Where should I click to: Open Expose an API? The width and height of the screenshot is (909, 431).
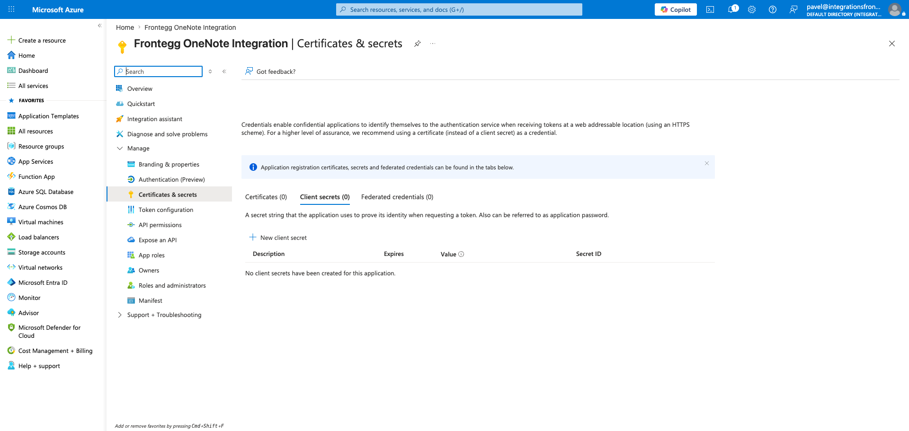158,240
